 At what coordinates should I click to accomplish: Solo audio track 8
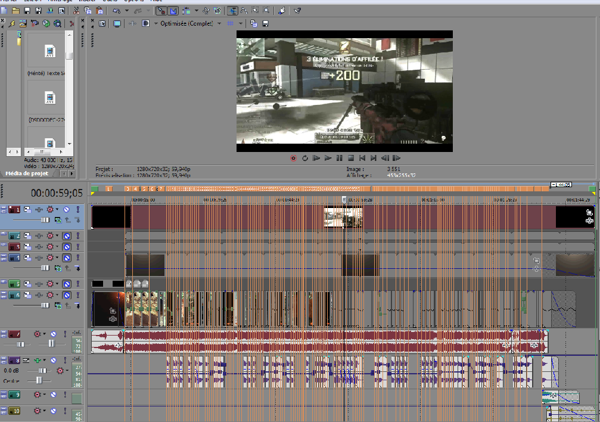click(x=65, y=361)
